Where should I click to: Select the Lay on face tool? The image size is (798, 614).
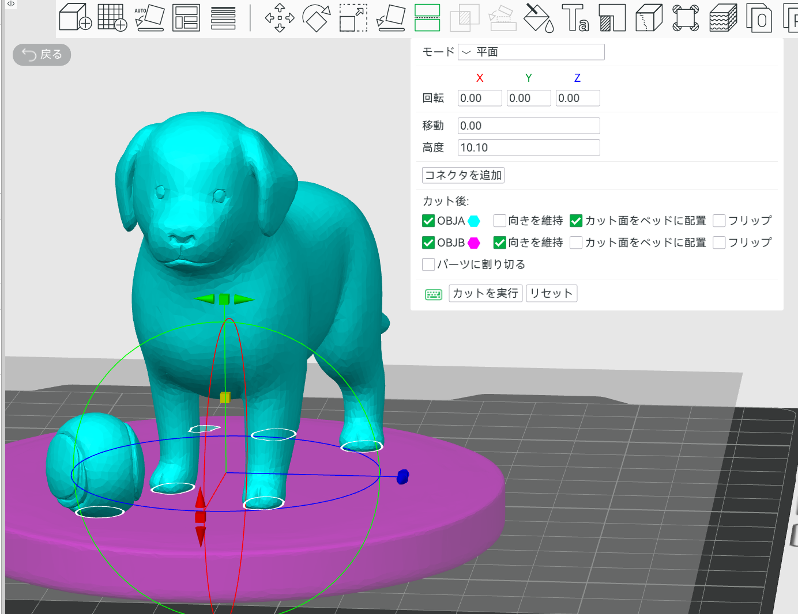pyautogui.click(x=390, y=18)
